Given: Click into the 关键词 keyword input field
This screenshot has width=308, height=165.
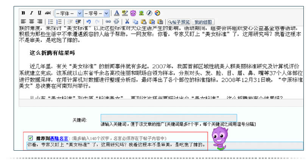Looking at the screenshot, I should tap(169, 118).
